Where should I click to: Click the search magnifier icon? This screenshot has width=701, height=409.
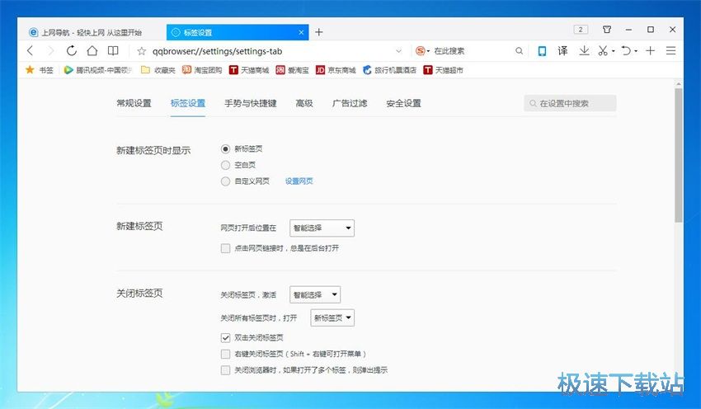coord(519,51)
